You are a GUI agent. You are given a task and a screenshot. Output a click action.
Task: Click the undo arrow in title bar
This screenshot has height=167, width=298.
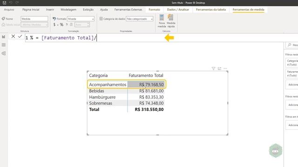tap(11, 3)
